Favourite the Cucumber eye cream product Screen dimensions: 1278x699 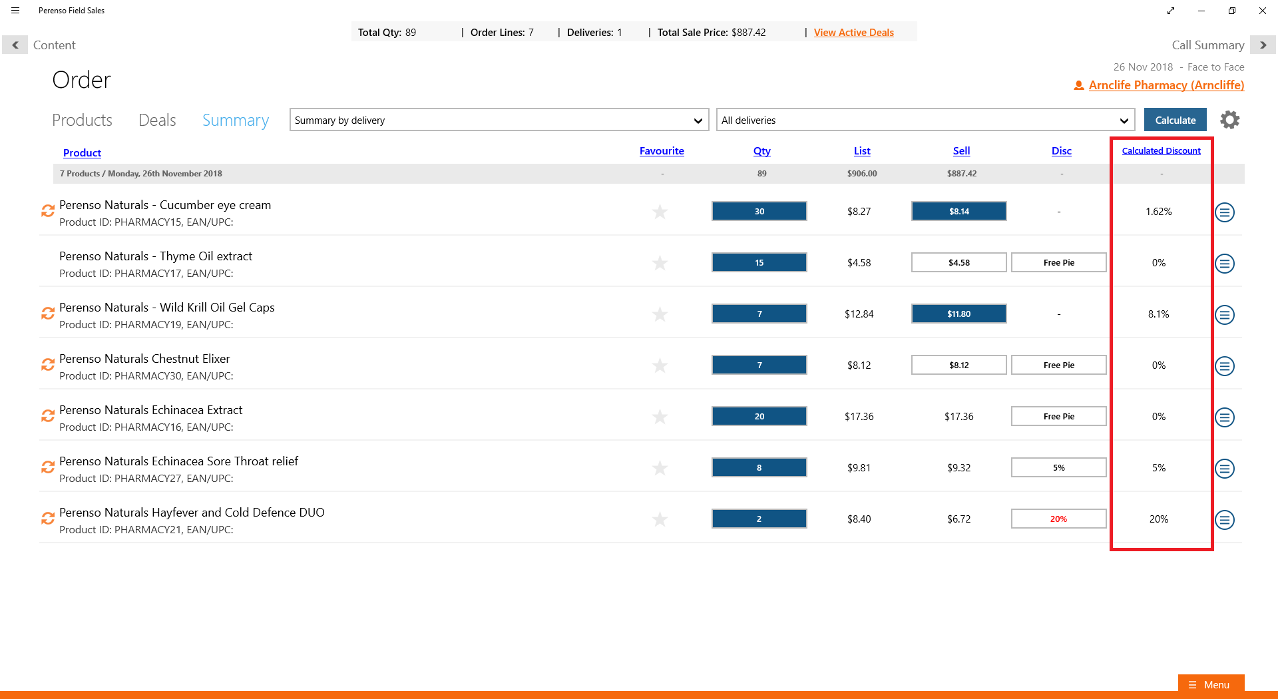660,212
